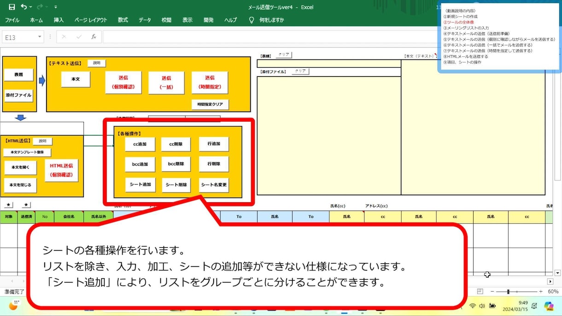Click the シート名変更 button
This screenshot has width=562, height=316.
tap(214, 185)
